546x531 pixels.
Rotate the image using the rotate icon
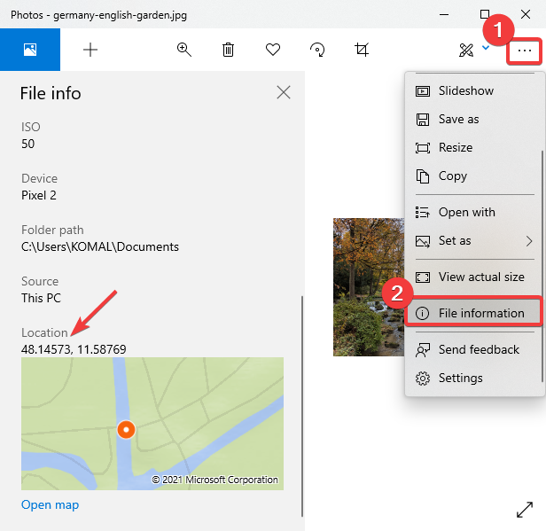[x=317, y=50]
